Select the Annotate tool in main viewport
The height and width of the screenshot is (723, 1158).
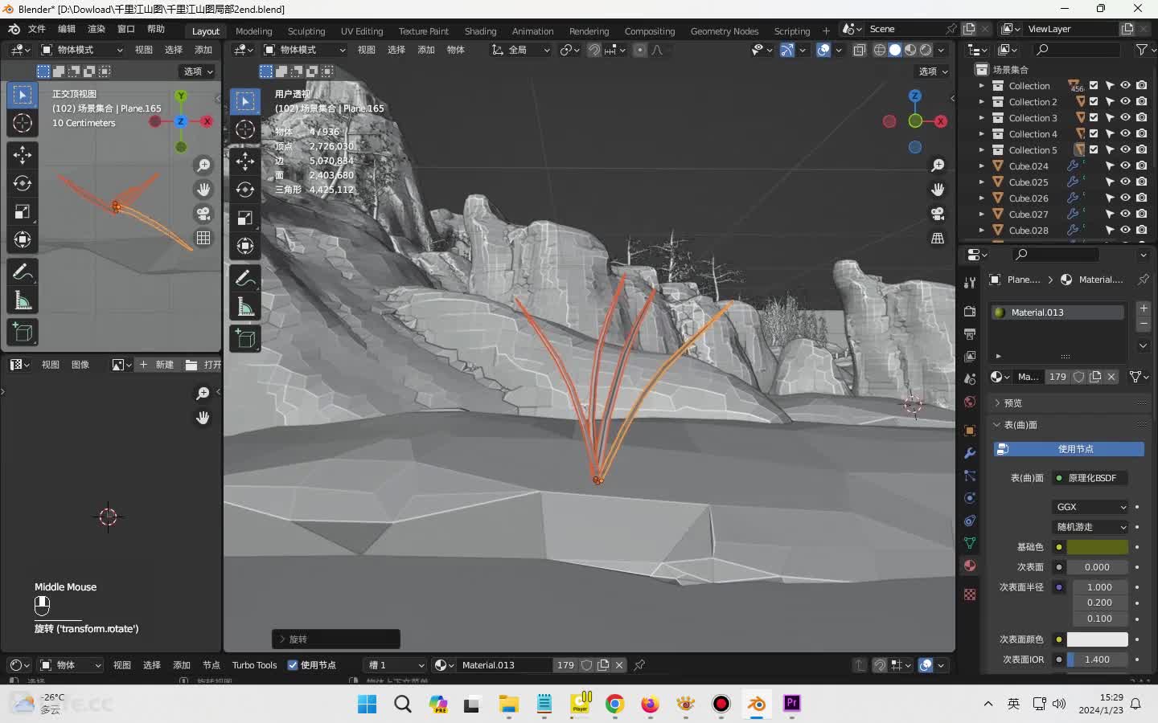click(x=245, y=279)
